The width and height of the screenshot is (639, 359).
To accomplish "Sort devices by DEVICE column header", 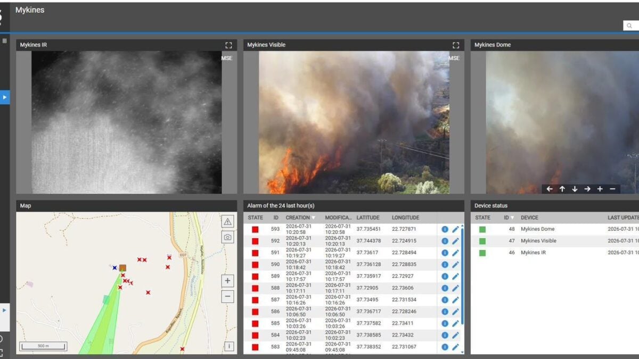I will (529, 218).
